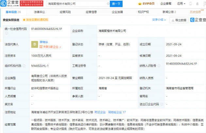Image resolution: width=206 pixels, height=133 pixels.
Task: Click the SVIP会员 text link
Action: tap(148, 4)
